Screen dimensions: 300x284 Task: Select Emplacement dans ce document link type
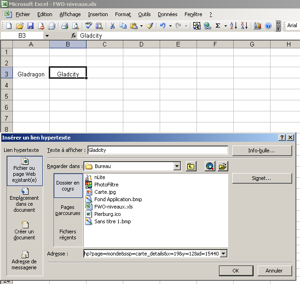pyautogui.click(x=24, y=200)
